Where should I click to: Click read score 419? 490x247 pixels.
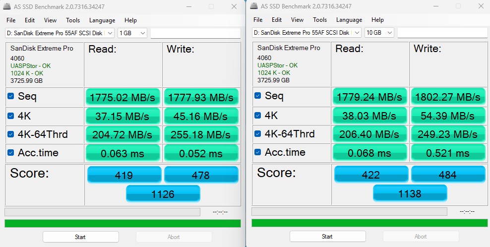click(x=124, y=175)
